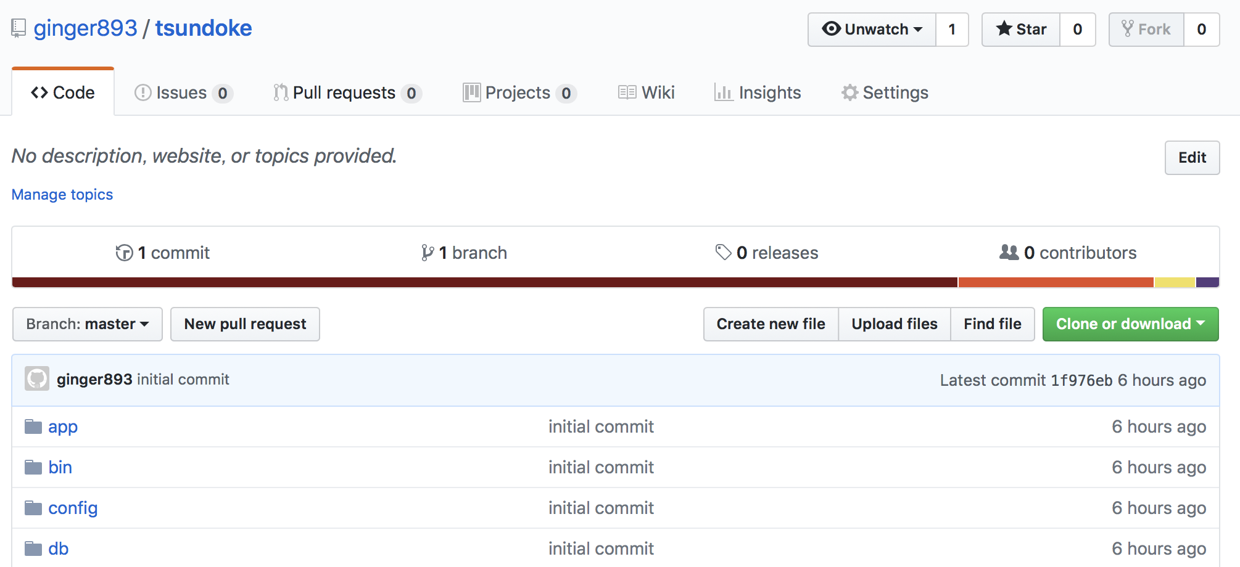Image resolution: width=1240 pixels, height=567 pixels.
Task: Click Create new file
Action: 771,324
